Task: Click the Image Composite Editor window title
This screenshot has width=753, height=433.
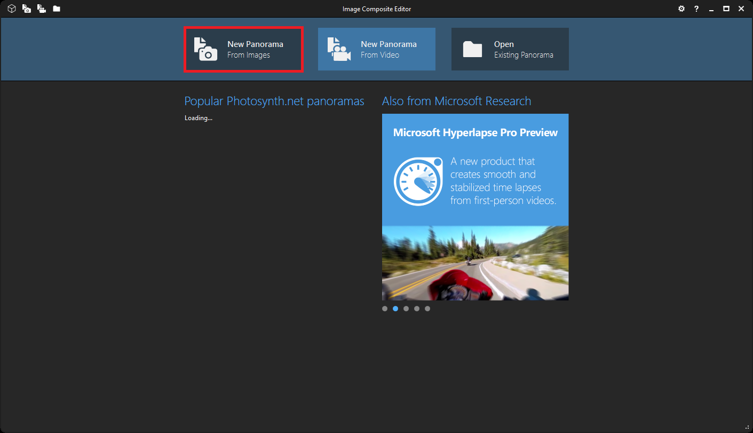Action: [x=377, y=9]
